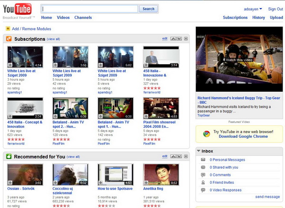Close the Recommended for You module

click(186, 156)
